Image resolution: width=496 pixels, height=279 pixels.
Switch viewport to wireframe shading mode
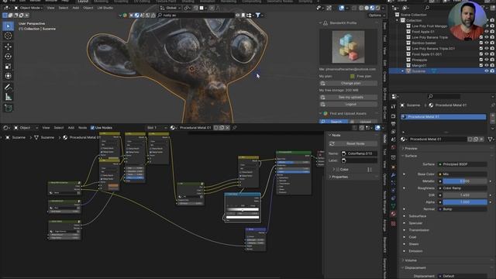361,8
